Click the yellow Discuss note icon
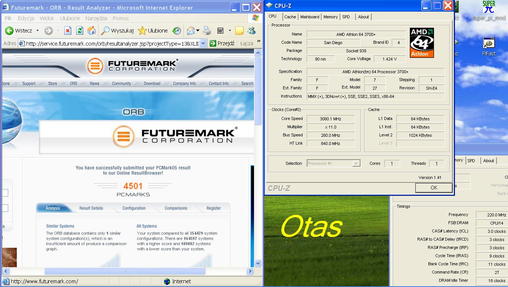 click(x=239, y=31)
